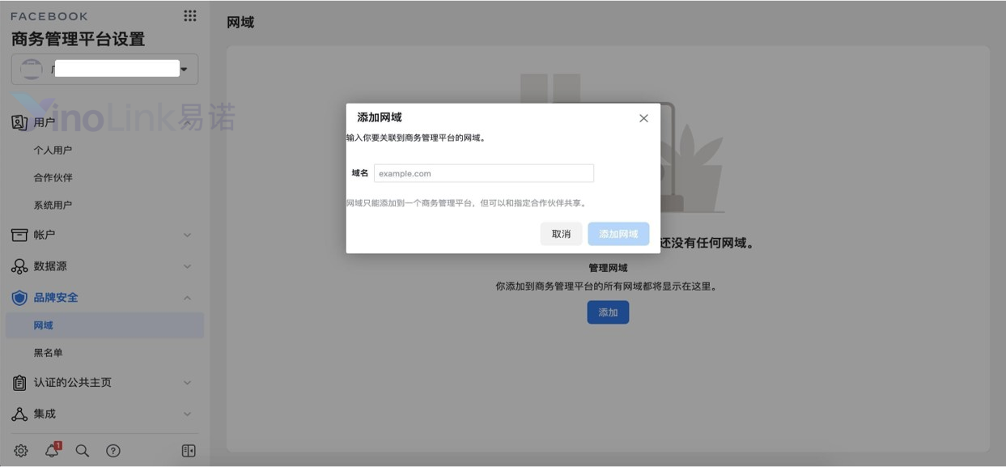The height and width of the screenshot is (467, 1006).
Task: Expand the 数据源 section chevron
Action: point(187,266)
